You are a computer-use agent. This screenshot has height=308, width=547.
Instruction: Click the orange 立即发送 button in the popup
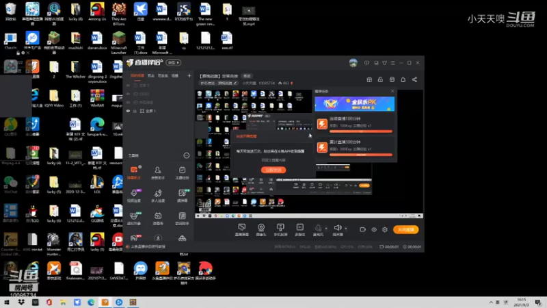click(x=273, y=170)
